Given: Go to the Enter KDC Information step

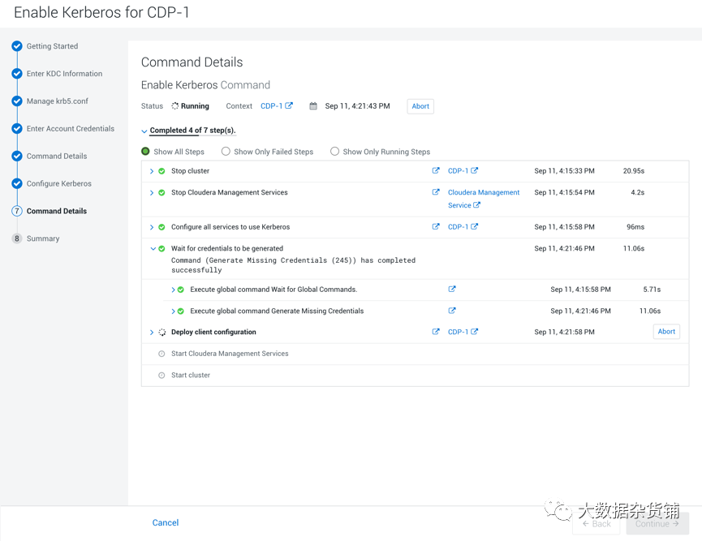Looking at the screenshot, I should 64,74.
